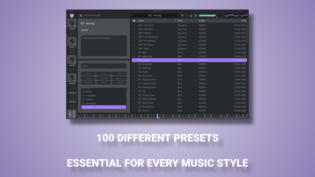315x177 pixels.
Task: Filter presets by Pad style
Action: (x=88, y=78)
